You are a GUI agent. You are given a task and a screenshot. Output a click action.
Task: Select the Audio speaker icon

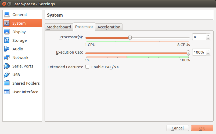coord(7,49)
